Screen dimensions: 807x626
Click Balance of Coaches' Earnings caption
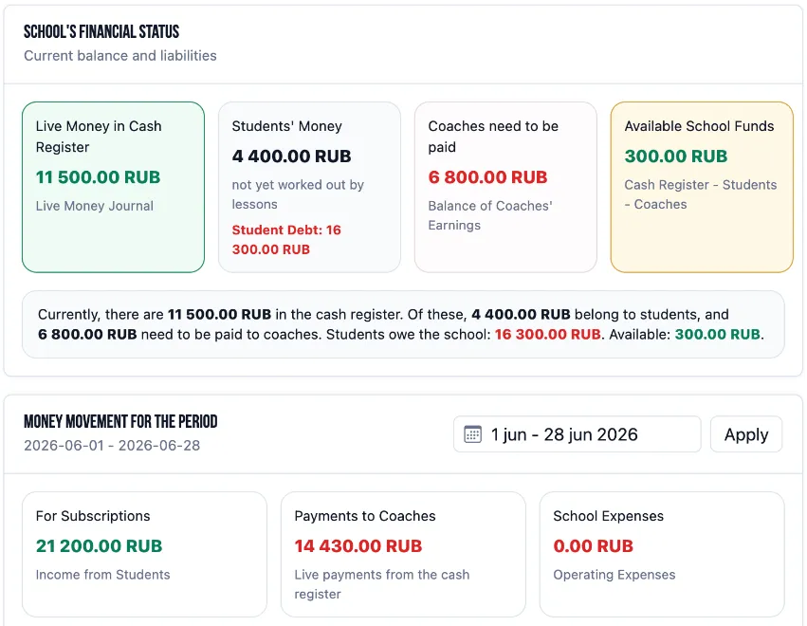(490, 215)
